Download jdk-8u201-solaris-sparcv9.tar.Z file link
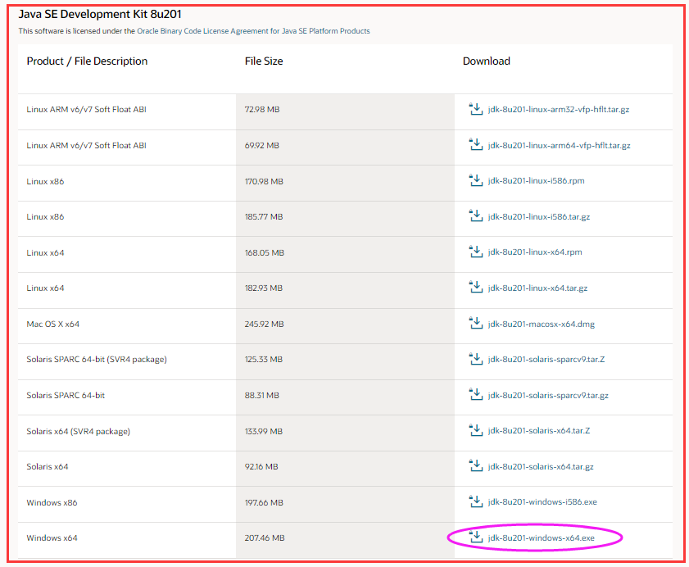Screen dimensions: 689x567 (x=546, y=359)
